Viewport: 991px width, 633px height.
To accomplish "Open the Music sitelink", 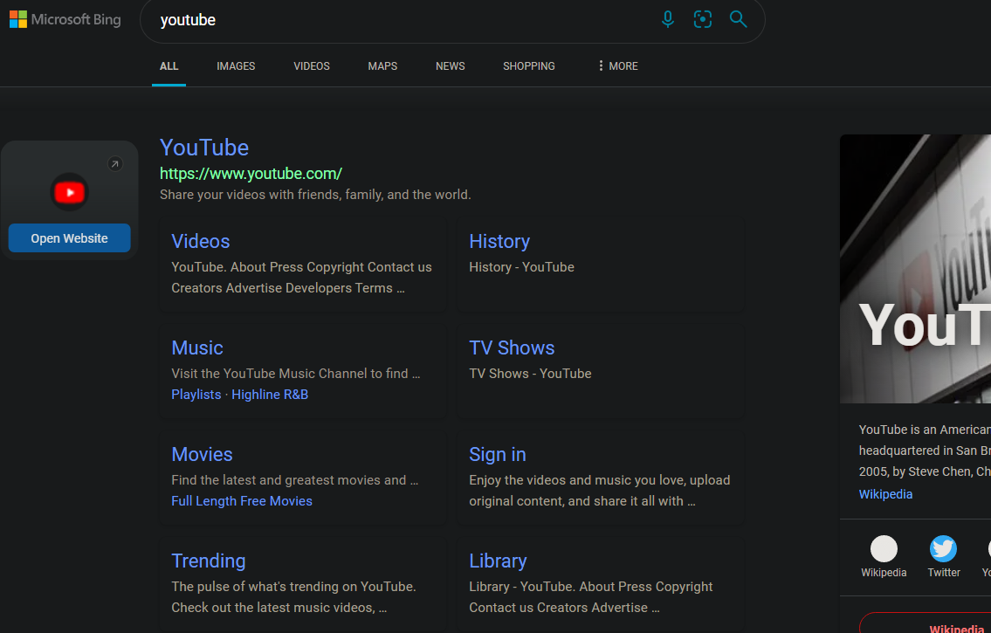I will pyautogui.click(x=197, y=348).
